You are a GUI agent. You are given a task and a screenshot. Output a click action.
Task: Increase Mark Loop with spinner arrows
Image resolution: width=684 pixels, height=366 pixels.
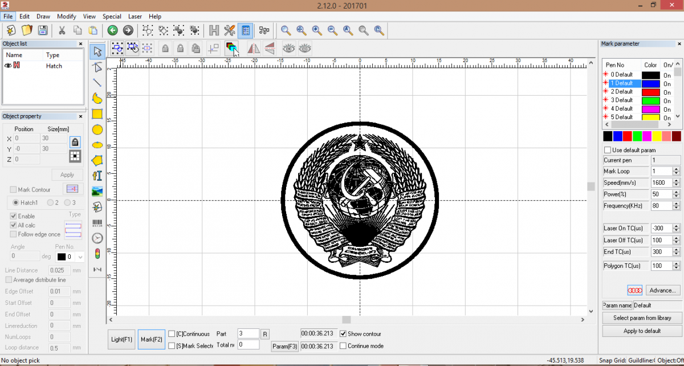[x=676, y=171]
